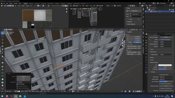This screenshot has width=175, height=98.
Task: Open File Explorer from taskbar
Action: click(20, 96)
